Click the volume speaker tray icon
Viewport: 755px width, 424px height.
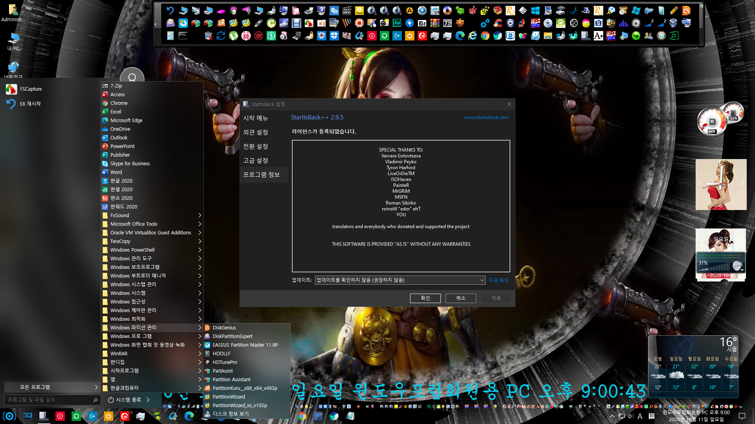pos(630,416)
